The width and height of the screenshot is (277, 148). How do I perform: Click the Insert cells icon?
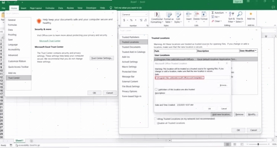[189, 14]
